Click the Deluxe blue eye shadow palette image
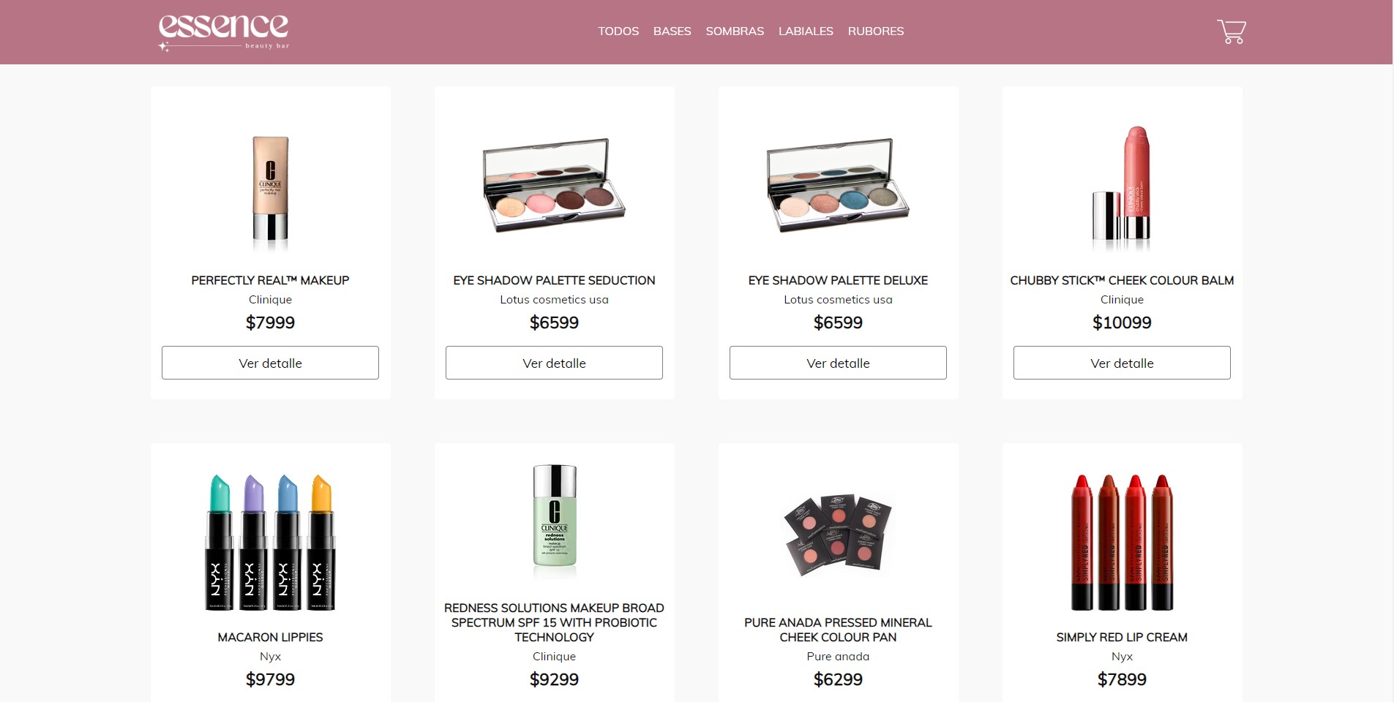The width and height of the screenshot is (1394, 702). coord(838,186)
